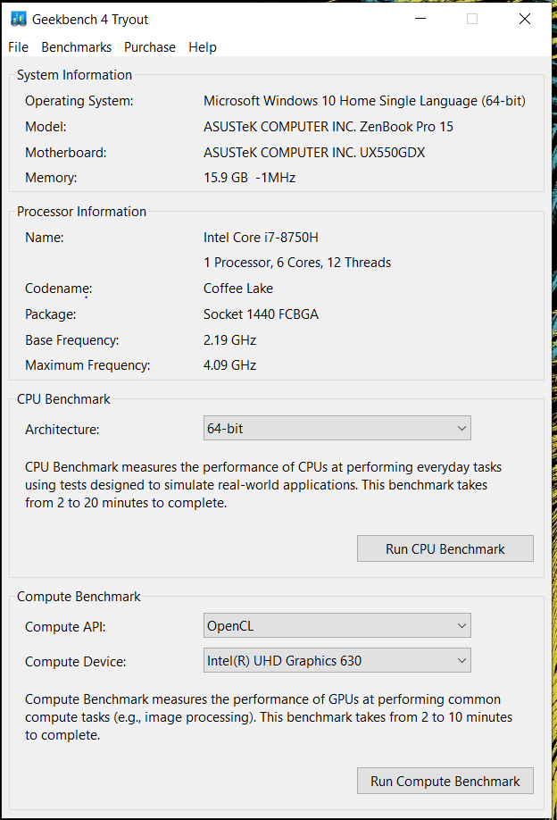Expand the Compute Device dropdown
The height and width of the screenshot is (820, 557).
pos(337,661)
